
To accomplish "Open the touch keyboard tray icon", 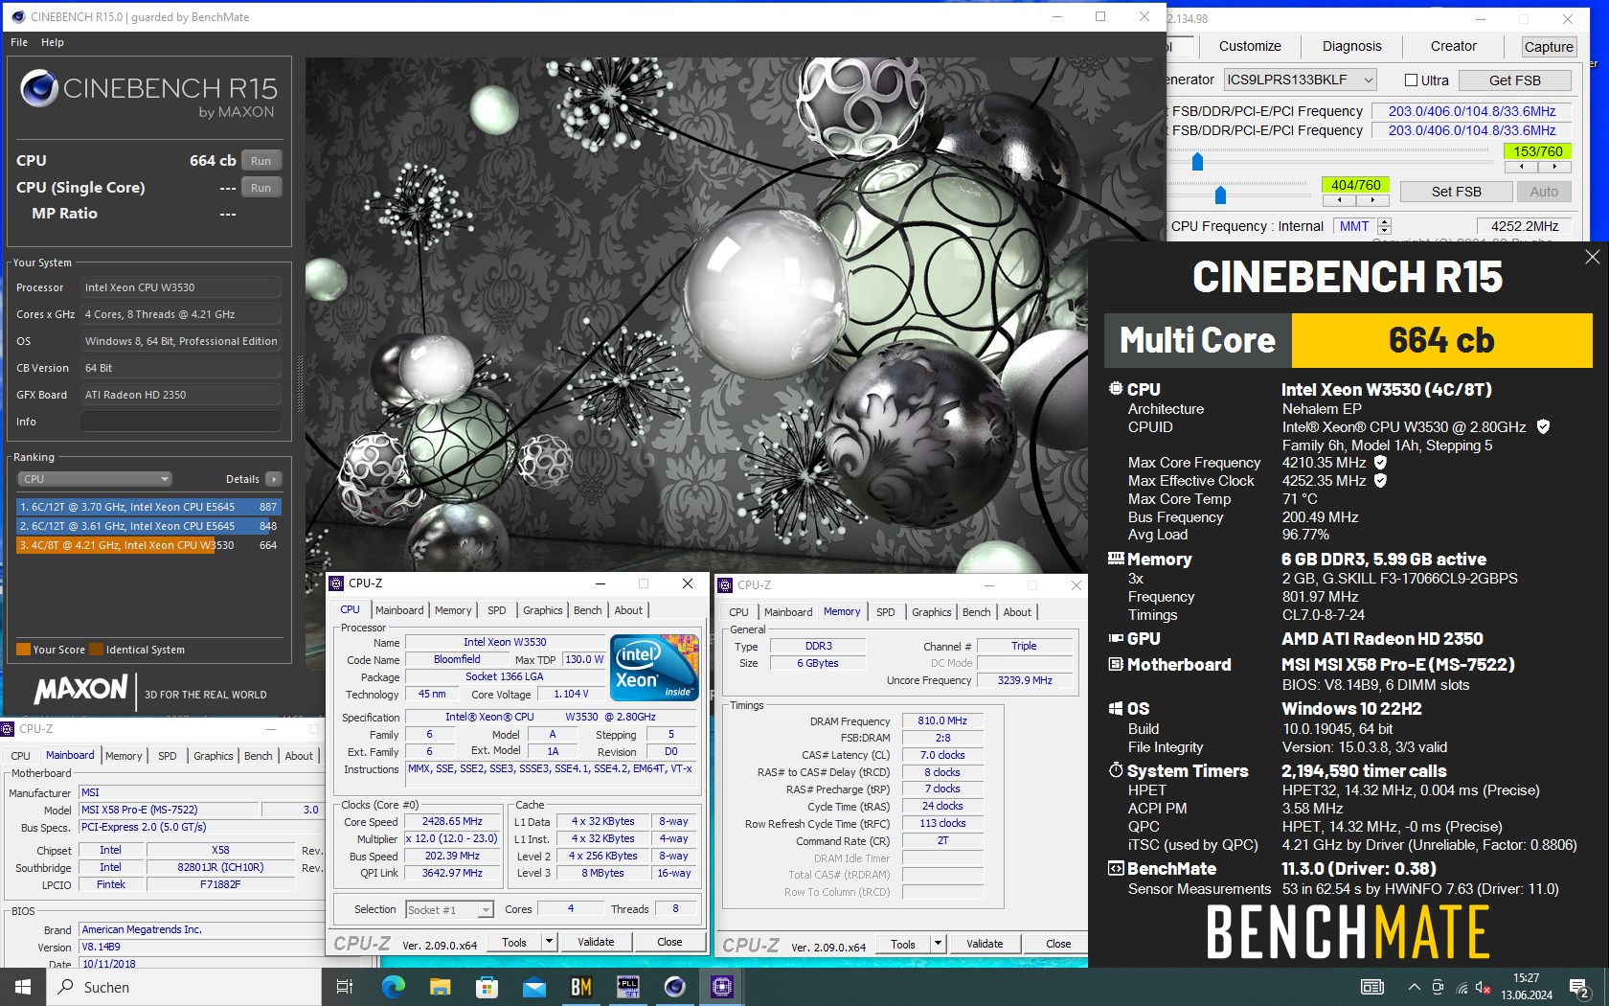I will pyautogui.click(x=1372, y=987).
